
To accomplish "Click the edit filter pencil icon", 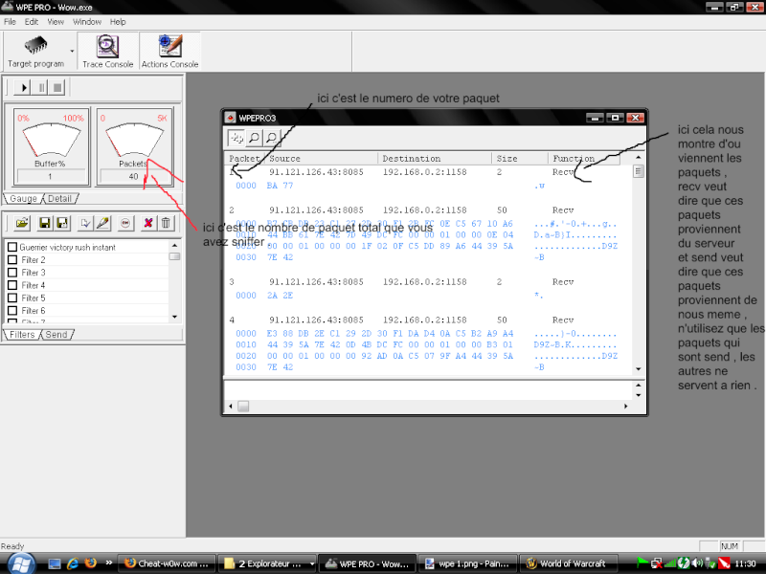I will pos(102,223).
